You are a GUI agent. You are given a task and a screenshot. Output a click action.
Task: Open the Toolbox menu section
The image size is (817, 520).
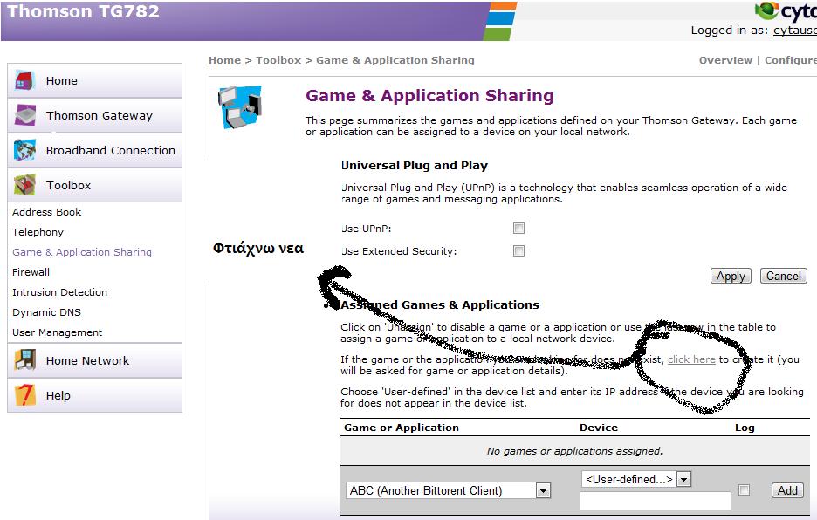pos(95,185)
